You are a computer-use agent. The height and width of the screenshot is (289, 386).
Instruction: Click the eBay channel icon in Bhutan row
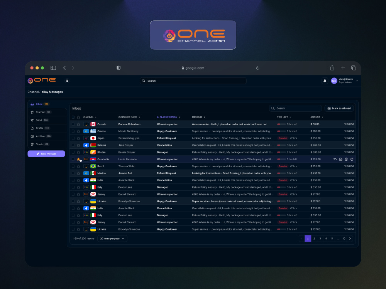(86, 152)
